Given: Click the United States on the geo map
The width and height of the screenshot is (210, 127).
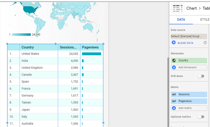Looking at the screenshot, I should tap(31, 10).
